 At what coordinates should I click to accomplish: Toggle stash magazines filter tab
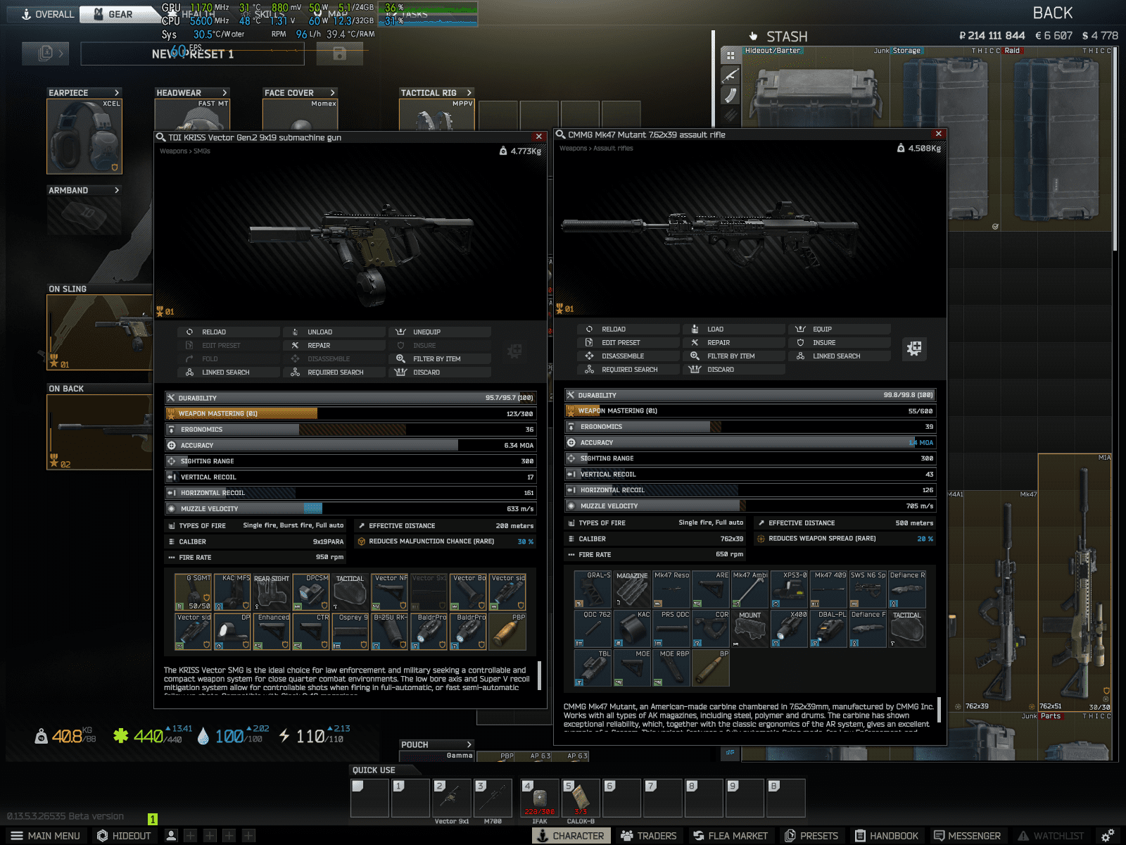coord(730,94)
